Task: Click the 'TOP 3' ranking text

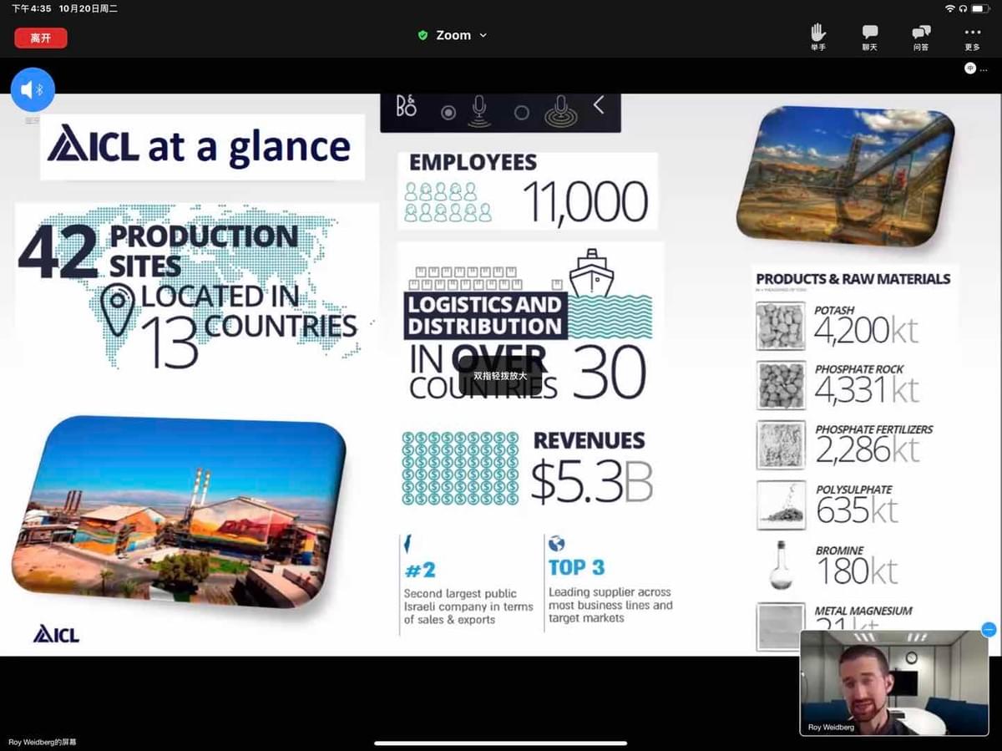Action: click(576, 568)
